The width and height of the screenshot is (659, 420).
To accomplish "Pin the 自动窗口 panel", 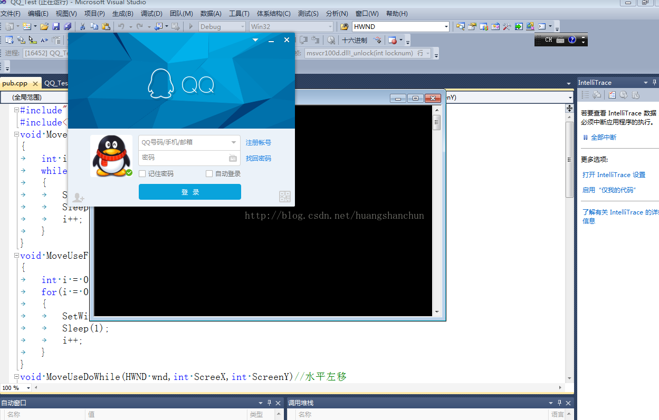I will point(269,403).
